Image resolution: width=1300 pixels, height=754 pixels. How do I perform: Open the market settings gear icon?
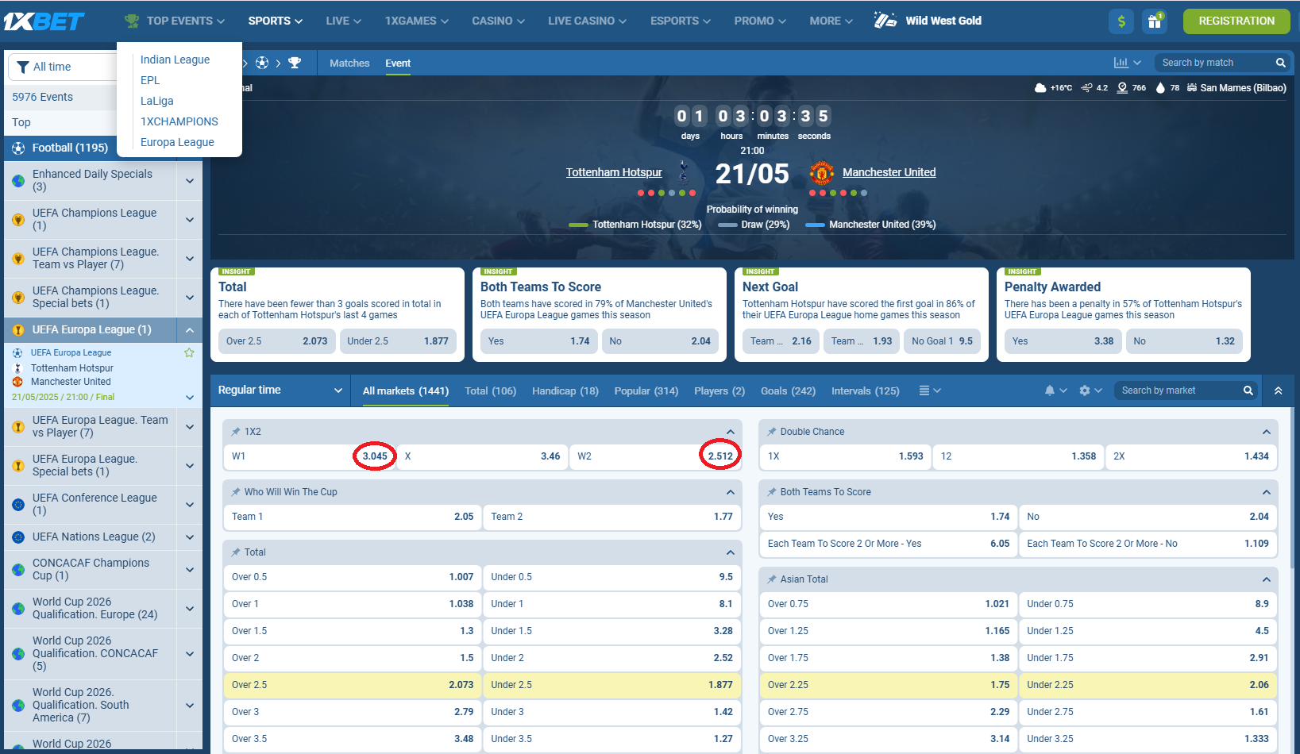[1085, 390]
